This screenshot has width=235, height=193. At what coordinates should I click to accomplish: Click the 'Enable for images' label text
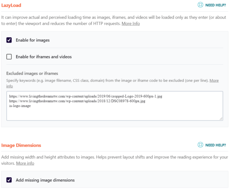(x=33, y=40)
